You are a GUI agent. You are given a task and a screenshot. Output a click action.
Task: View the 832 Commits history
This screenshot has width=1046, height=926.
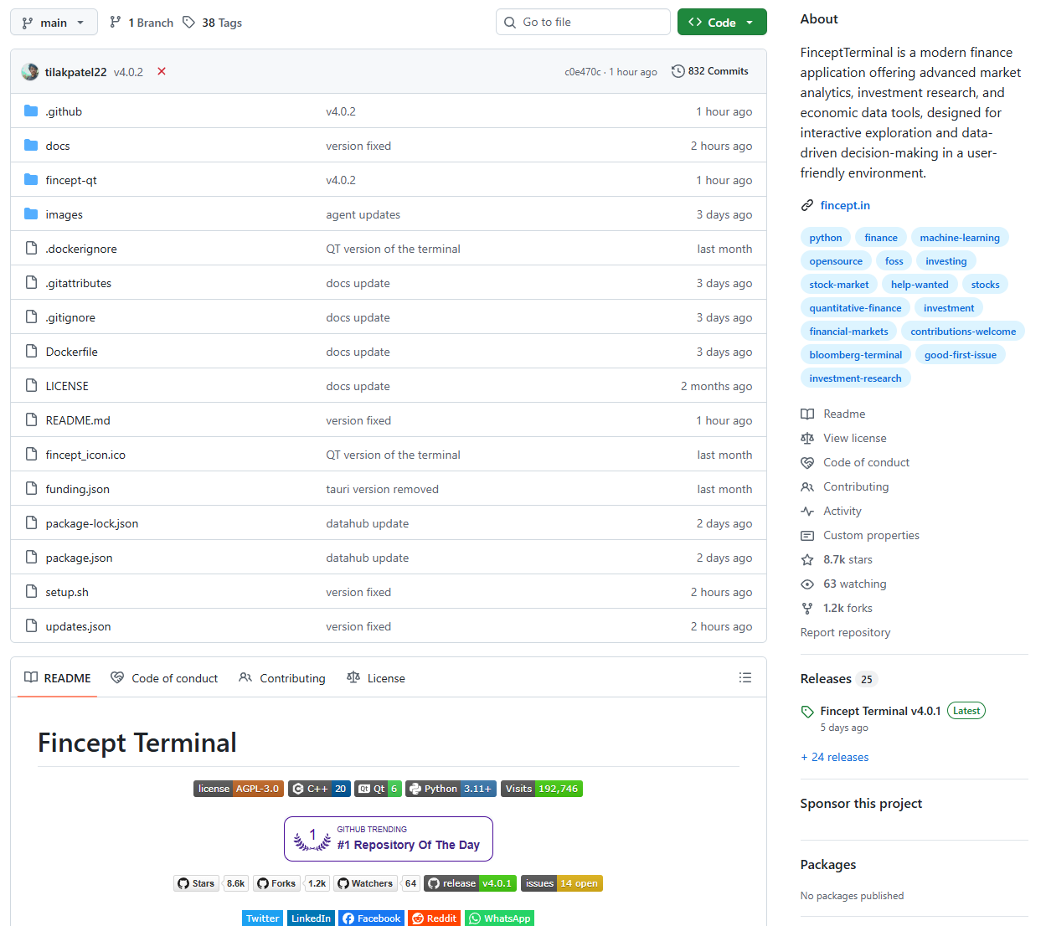click(710, 71)
